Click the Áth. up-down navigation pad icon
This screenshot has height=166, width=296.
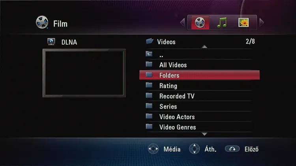(195, 149)
